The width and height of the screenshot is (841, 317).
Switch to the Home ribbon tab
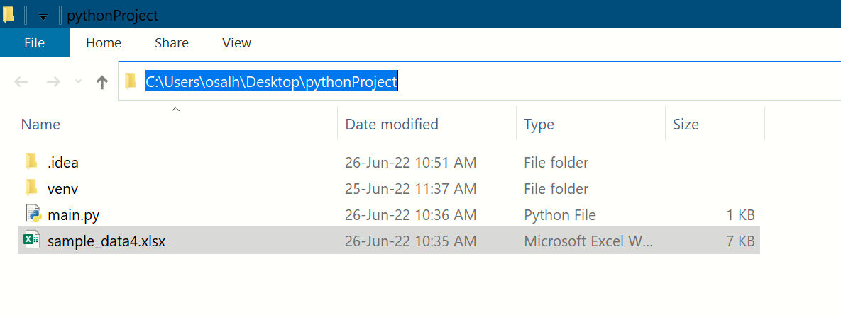coord(104,43)
